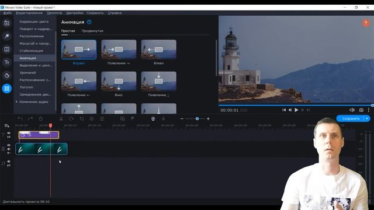Open the Просмотр menu
Screen dimensions: 374x210
[54, 13]
